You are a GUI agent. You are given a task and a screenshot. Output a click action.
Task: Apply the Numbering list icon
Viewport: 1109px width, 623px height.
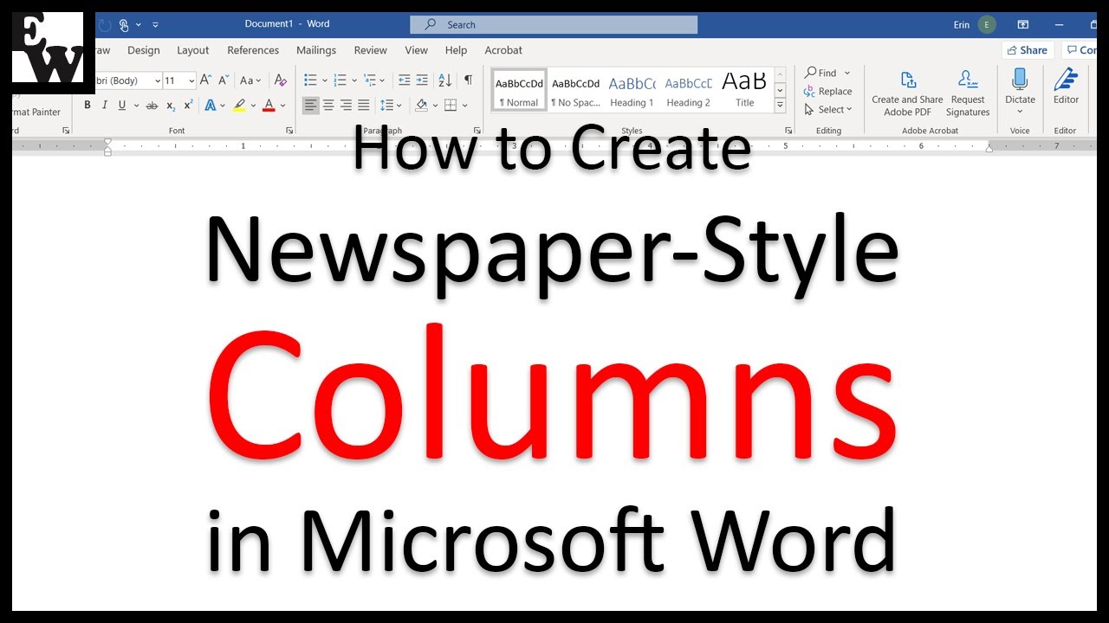(340, 80)
